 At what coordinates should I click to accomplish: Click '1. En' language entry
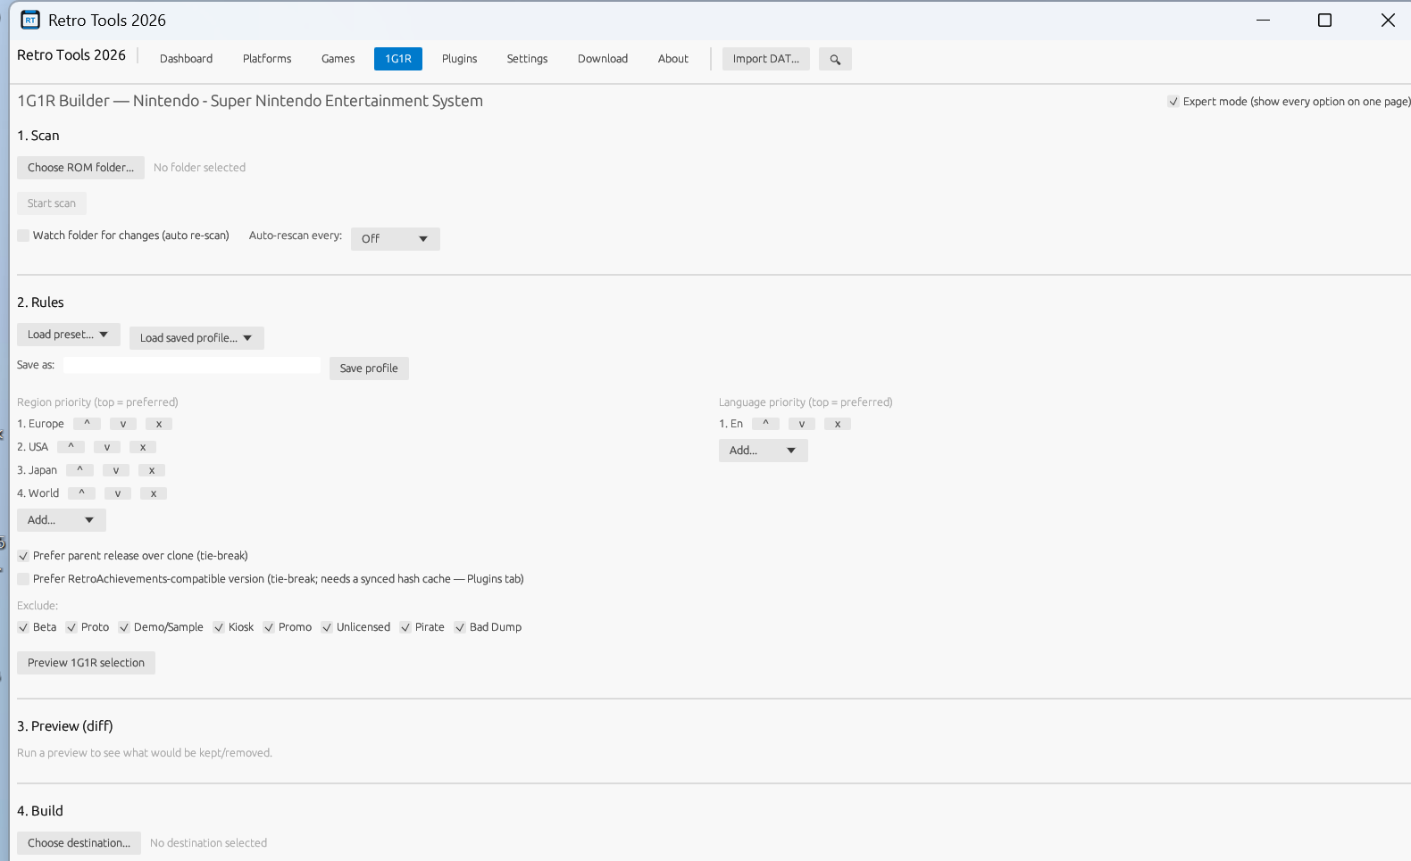click(x=731, y=424)
